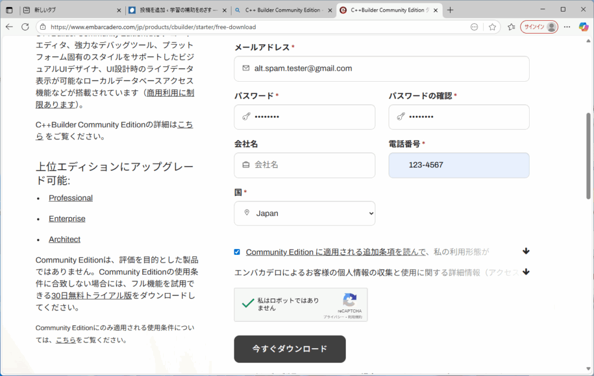Click the briefcase icon in 会社名 field
The width and height of the screenshot is (594, 376).
246,165
